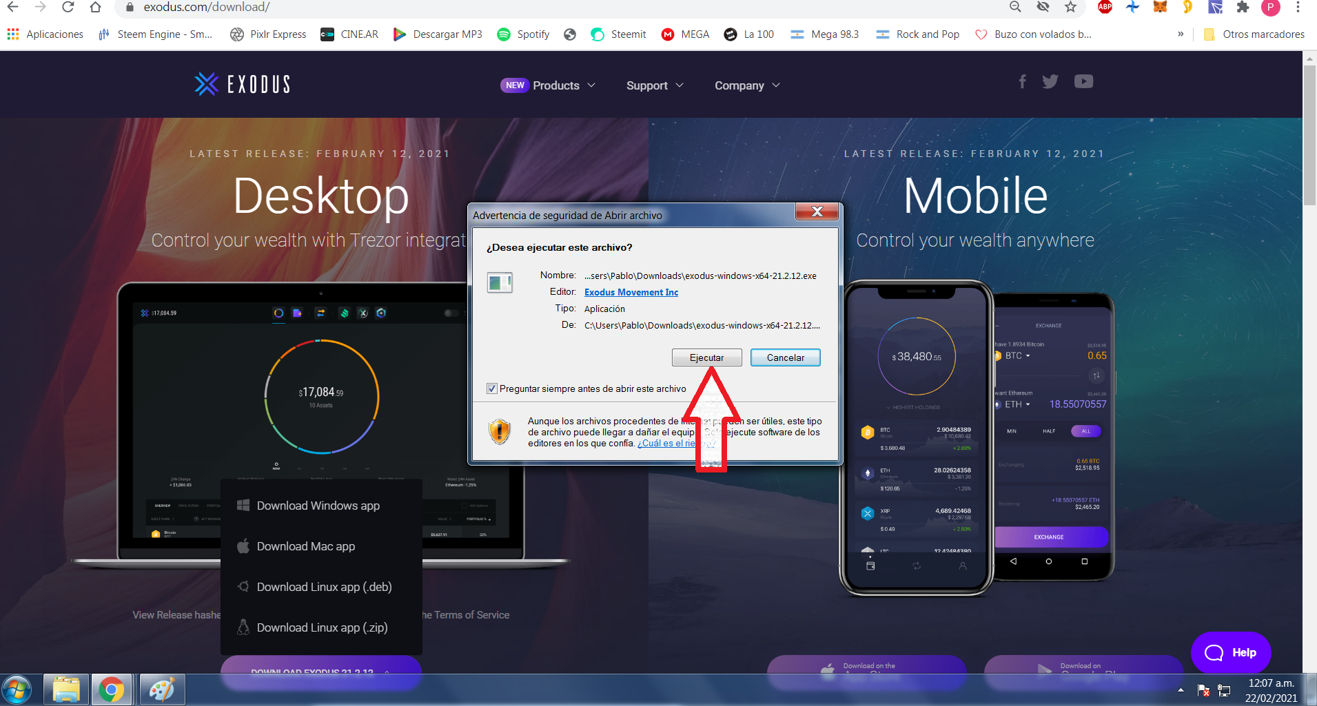Open the Exodus Twitter icon
The height and width of the screenshot is (706, 1317).
pyautogui.click(x=1050, y=82)
